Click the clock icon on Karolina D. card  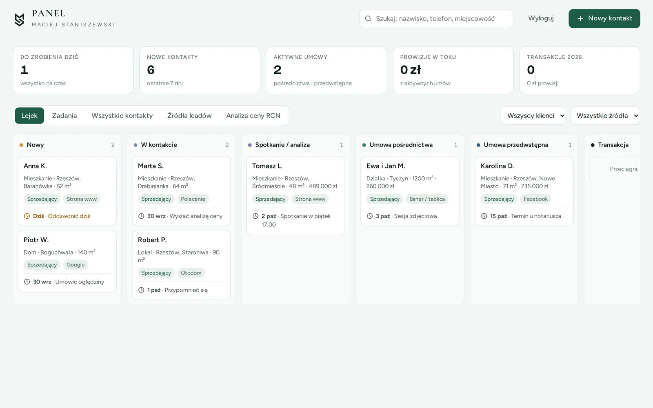coord(484,216)
